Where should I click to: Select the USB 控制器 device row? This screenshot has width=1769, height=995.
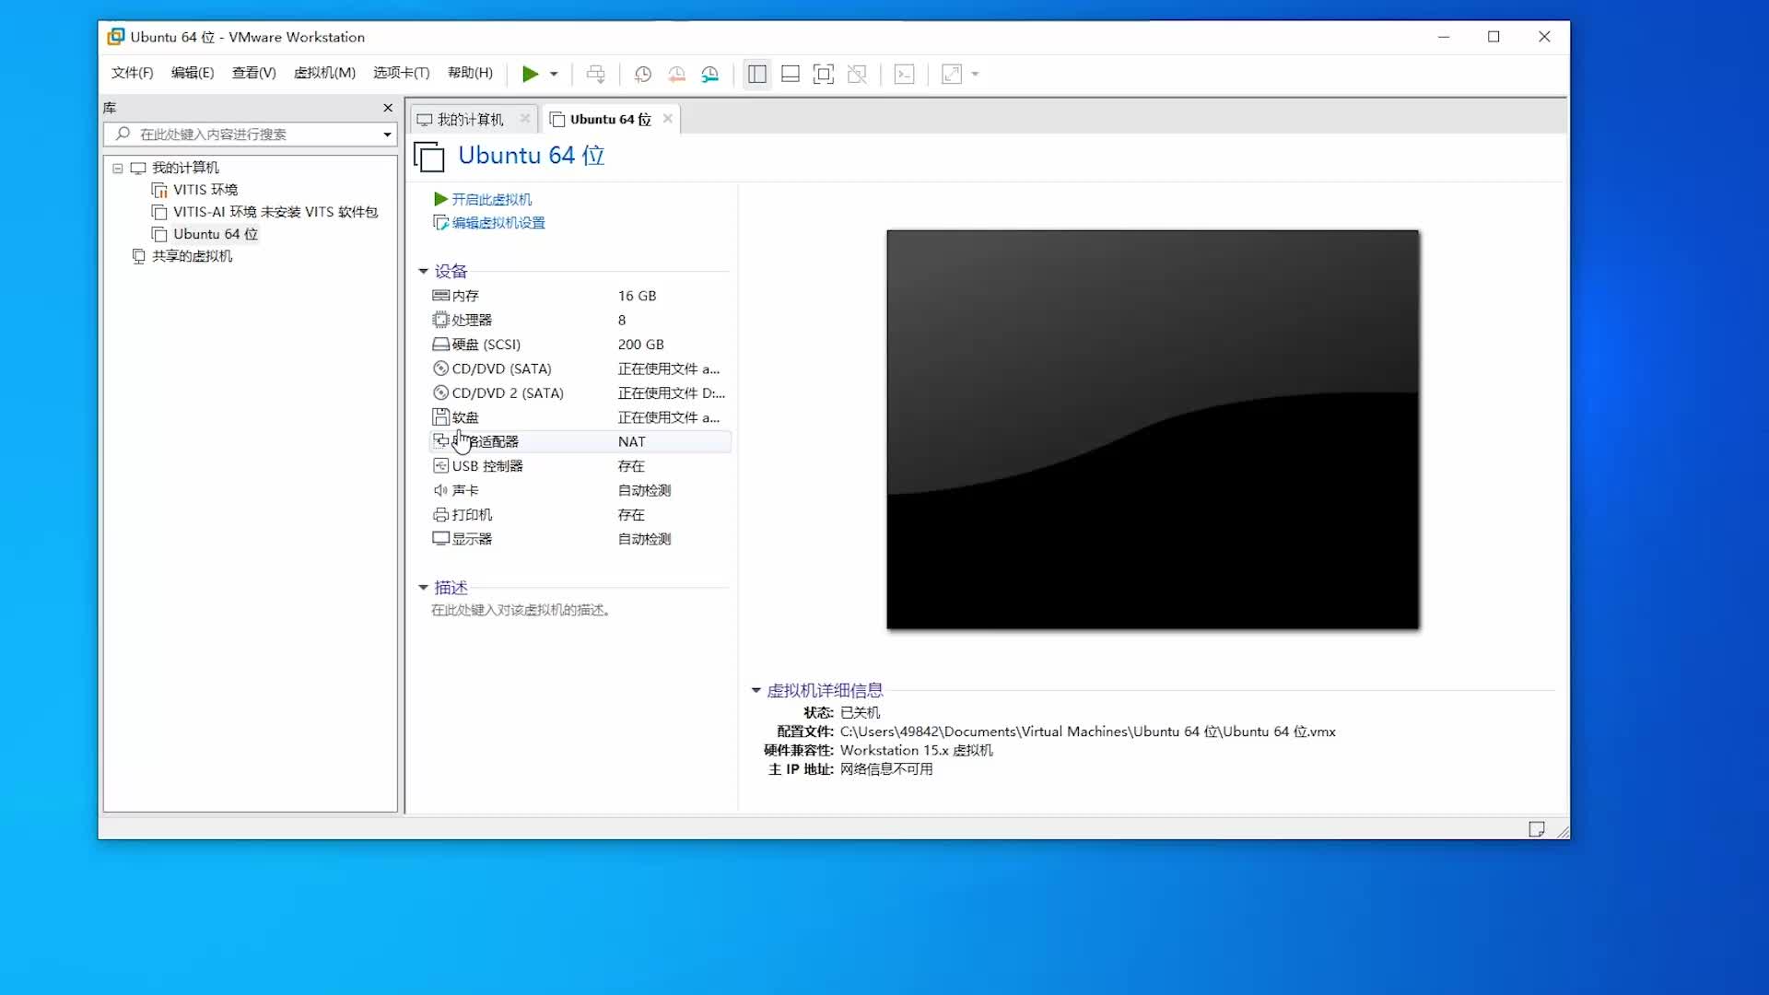point(580,466)
